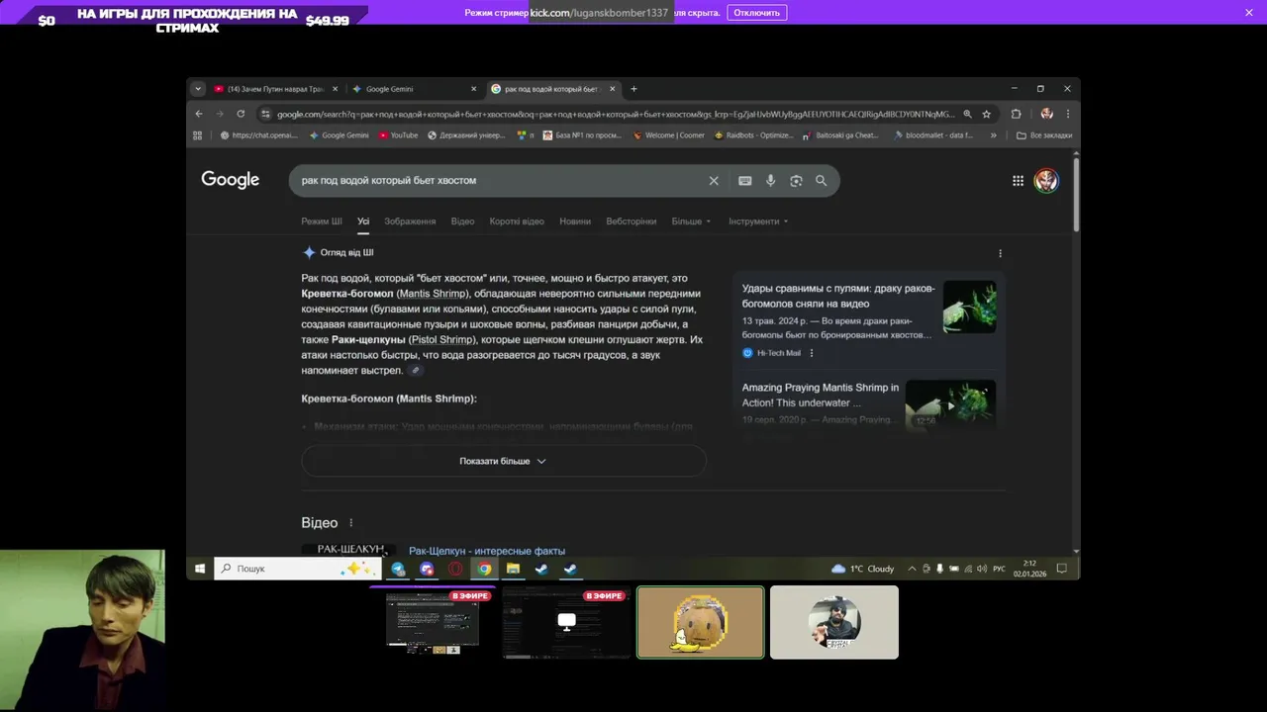Select the Відео search tab

[x=462, y=222]
